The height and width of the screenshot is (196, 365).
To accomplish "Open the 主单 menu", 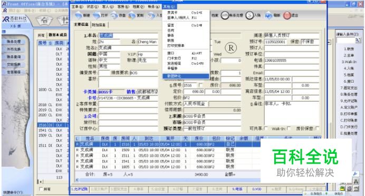I will pyautogui.click(x=77, y=7).
